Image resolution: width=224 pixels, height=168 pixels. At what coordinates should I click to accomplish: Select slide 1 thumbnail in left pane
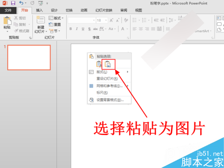pos(29,57)
